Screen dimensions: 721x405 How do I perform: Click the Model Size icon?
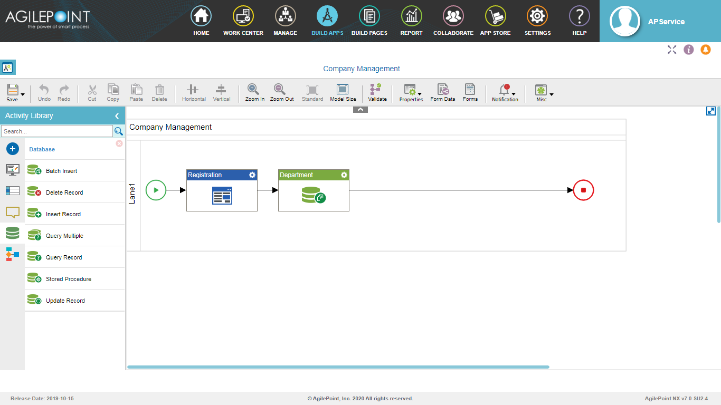(x=343, y=90)
